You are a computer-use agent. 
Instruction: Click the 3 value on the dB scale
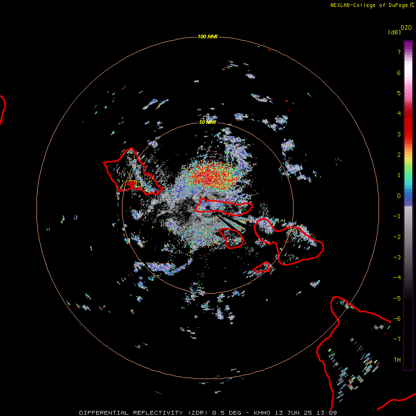pyautogui.click(x=399, y=134)
